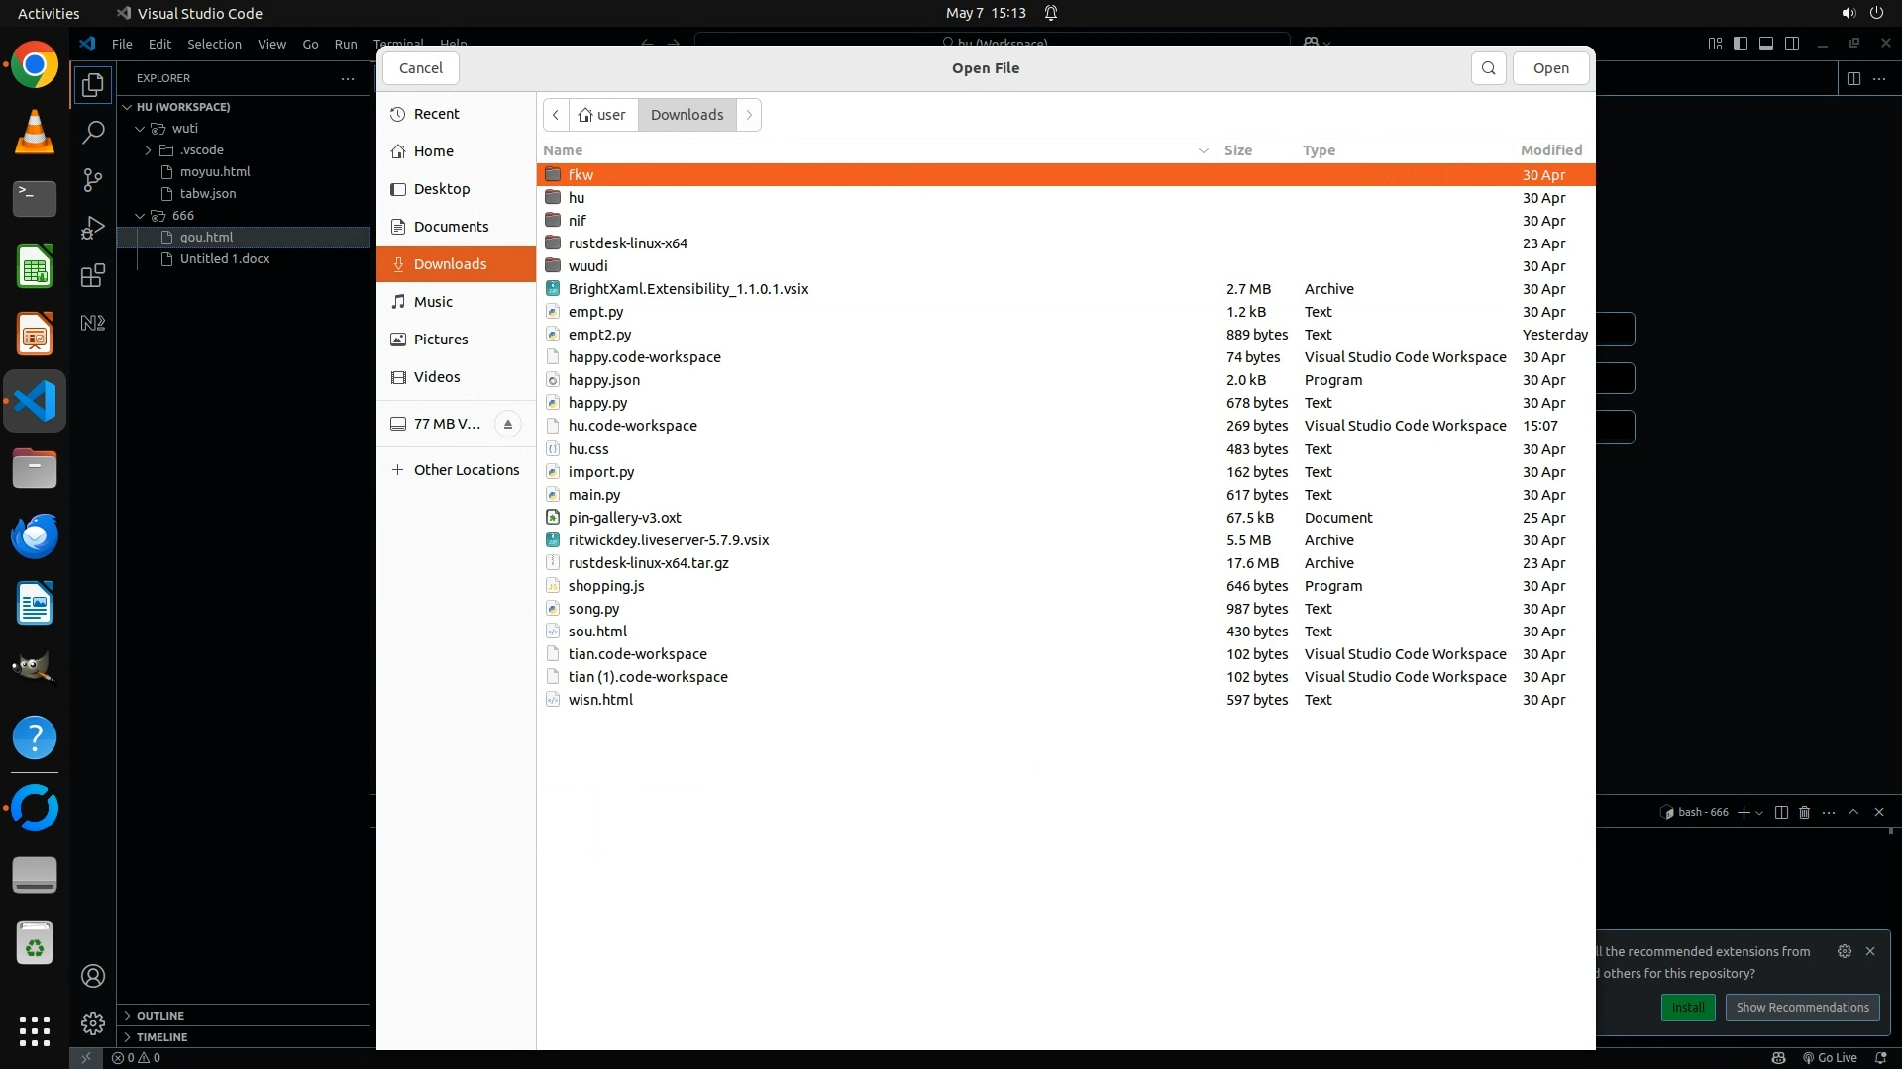Open Run and Debug view icon
Image resolution: width=1902 pixels, height=1069 pixels.
pyautogui.click(x=93, y=228)
